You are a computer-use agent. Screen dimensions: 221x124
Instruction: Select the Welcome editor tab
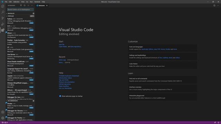42,6
